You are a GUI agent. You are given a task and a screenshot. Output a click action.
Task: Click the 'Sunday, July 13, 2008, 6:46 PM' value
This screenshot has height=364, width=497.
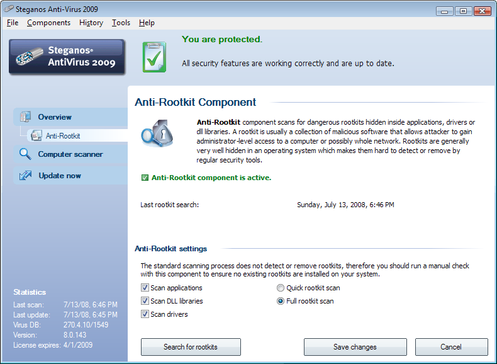click(345, 205)
